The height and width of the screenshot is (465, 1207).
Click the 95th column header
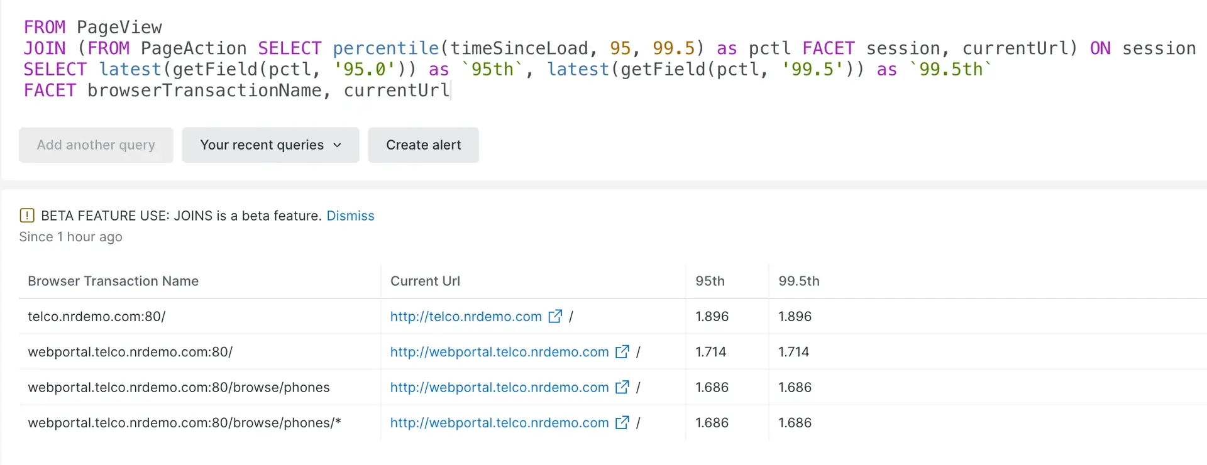coord(710,281)
